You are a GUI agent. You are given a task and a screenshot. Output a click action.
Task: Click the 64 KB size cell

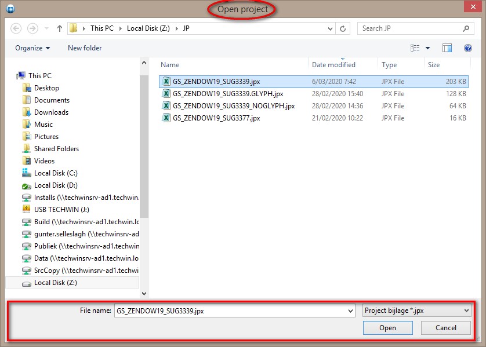point(458,106)
